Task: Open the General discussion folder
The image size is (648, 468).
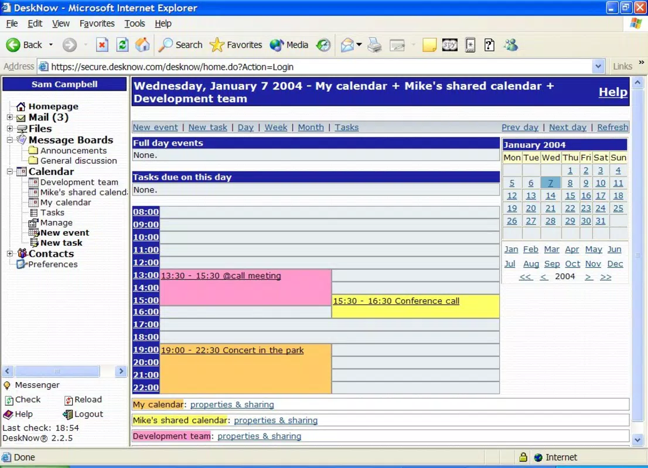Action: point(79,160)
